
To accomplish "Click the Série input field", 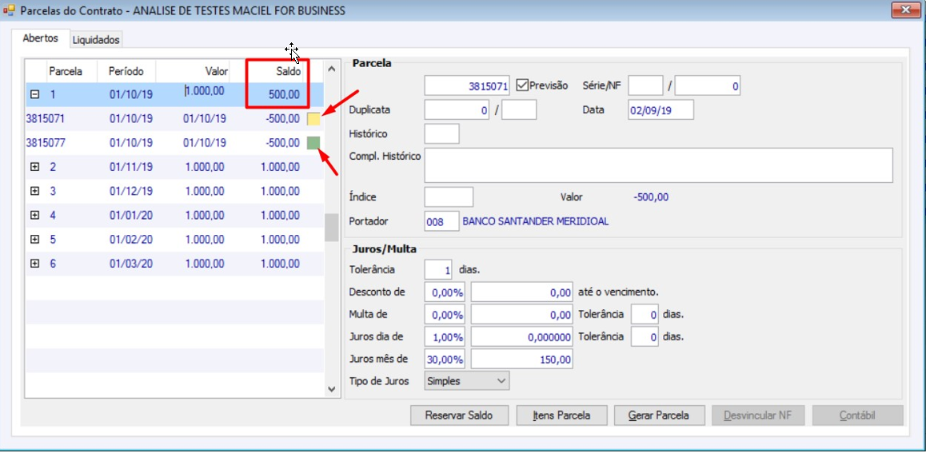I will [645, 85].
